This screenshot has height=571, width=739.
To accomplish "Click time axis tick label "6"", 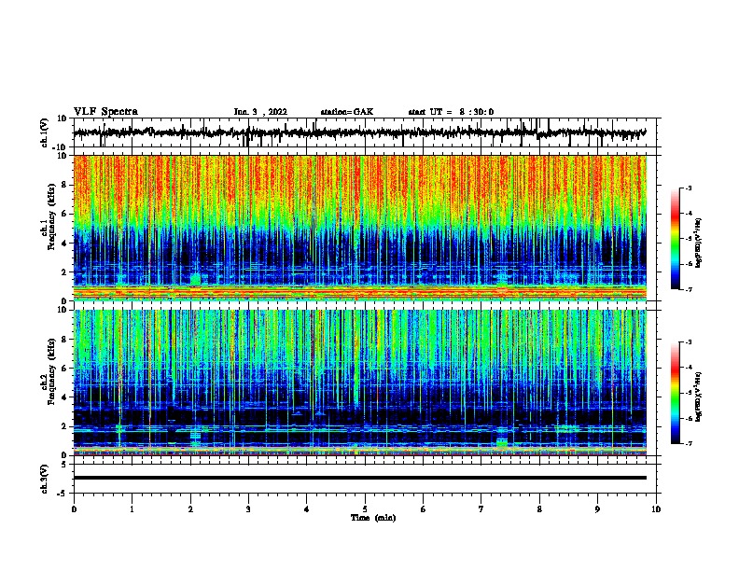I will pyautogui.click(x=424, y=509).
